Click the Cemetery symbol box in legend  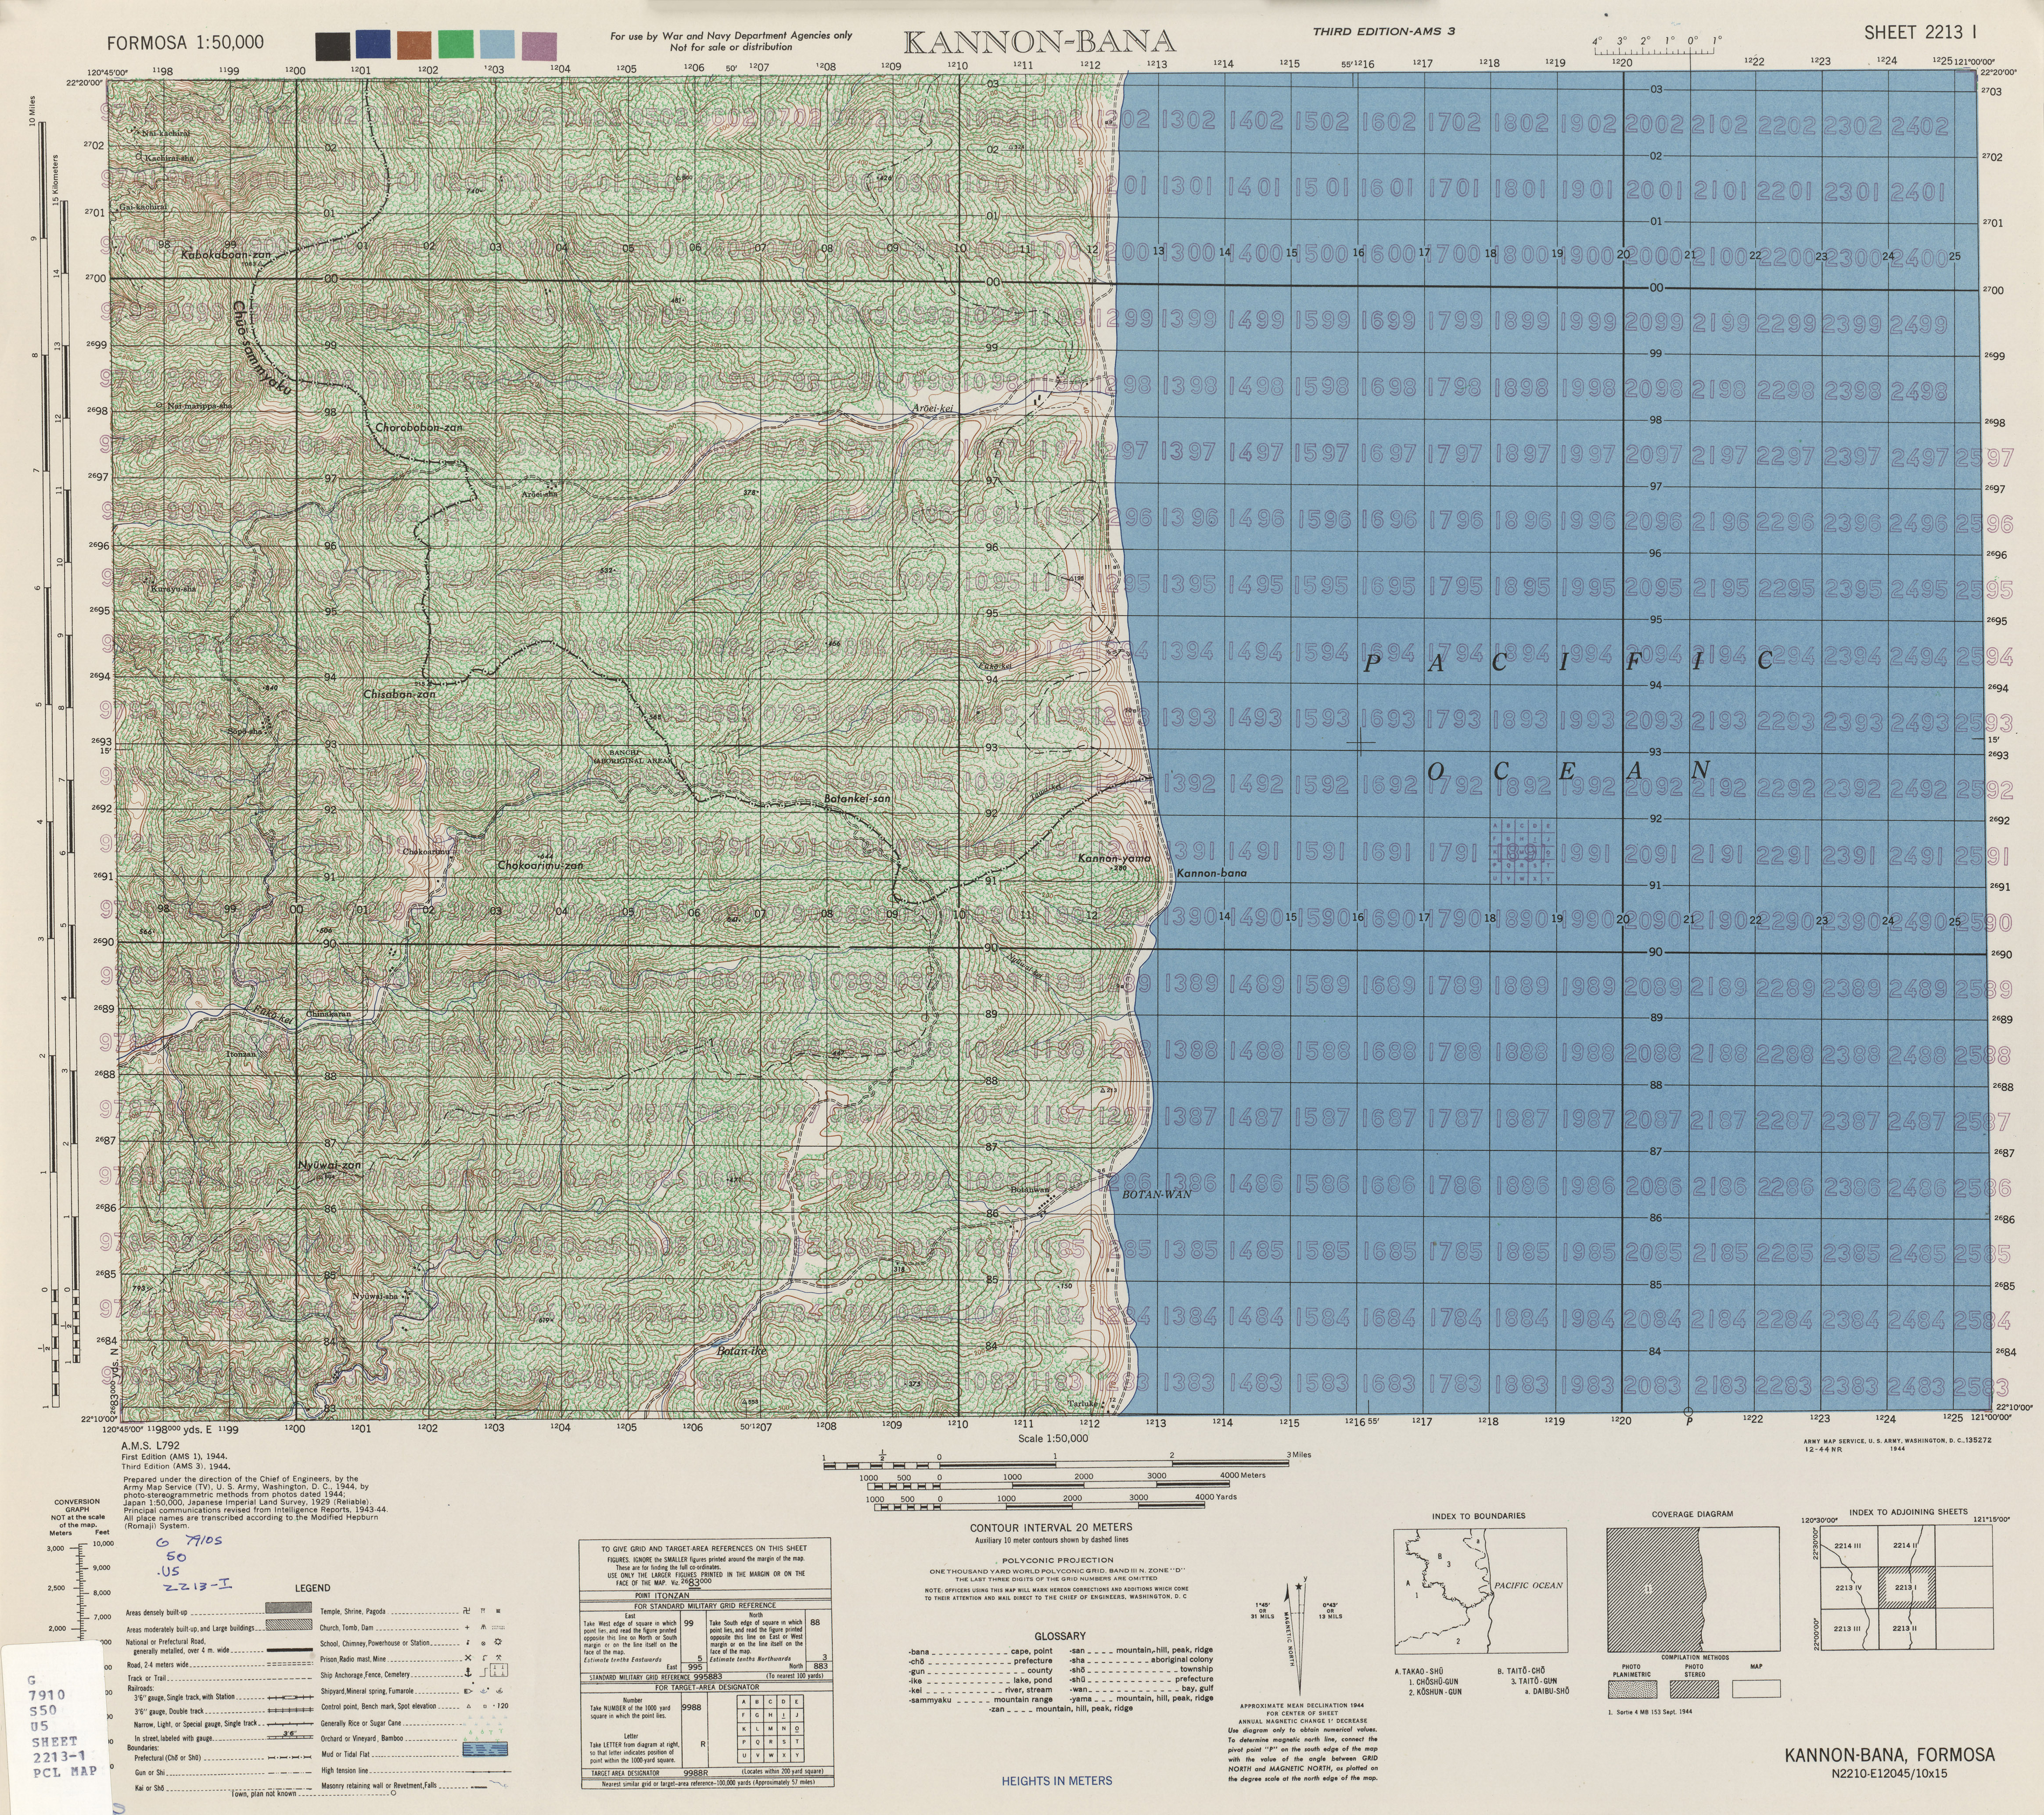point(499,1670)
